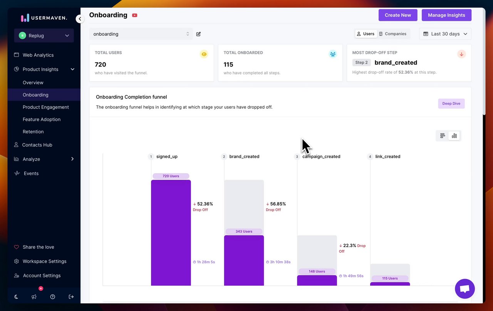493x311 pixels.
Task: Open the onboarding funnel selector dropdown
Action: [141, 34]
